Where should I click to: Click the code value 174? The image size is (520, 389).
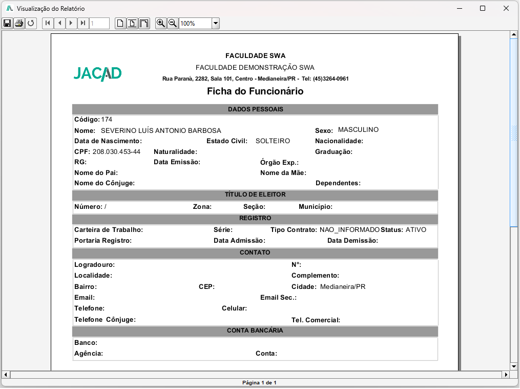(x=107, y=119)
